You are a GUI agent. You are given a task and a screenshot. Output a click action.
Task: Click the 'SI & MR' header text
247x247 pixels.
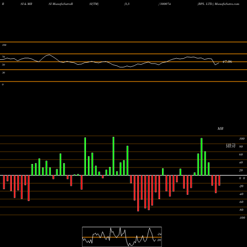click(26, 4)
